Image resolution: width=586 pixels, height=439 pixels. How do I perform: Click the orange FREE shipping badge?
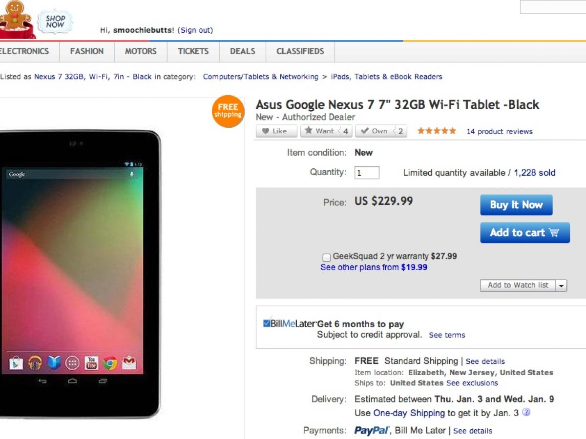(228, 111)
